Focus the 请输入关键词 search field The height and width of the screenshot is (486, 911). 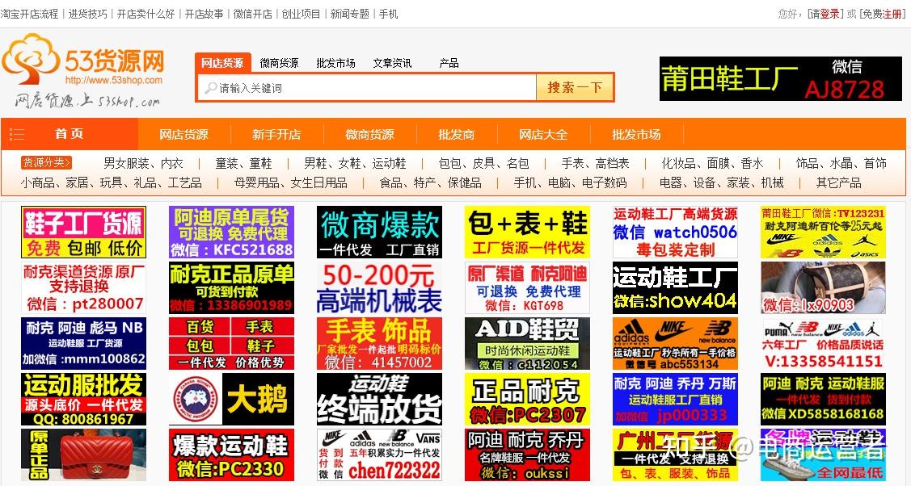click(367, 87)
